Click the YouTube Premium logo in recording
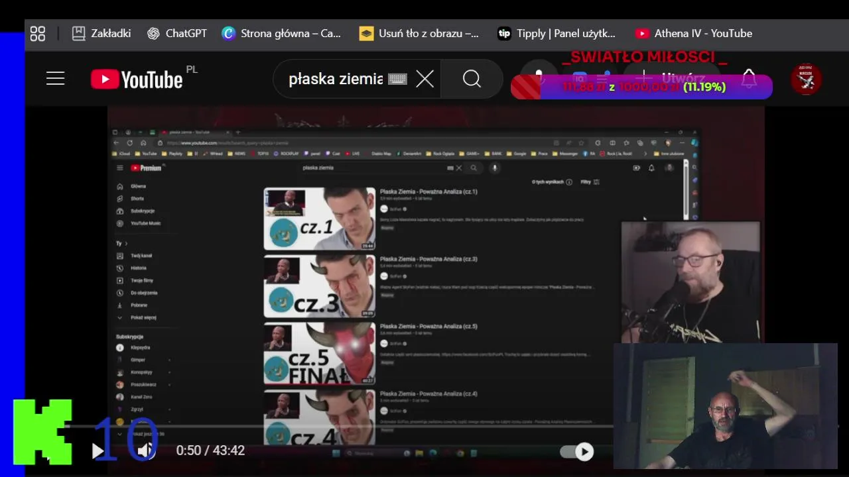Image resolution: width=849 pixels, height=477 pixels. [146, 168]
